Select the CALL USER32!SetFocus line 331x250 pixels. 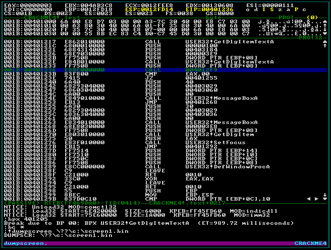(165, 143)
